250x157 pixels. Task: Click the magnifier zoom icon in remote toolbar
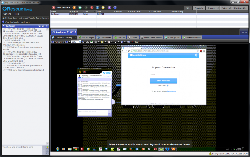coord(83,42)
